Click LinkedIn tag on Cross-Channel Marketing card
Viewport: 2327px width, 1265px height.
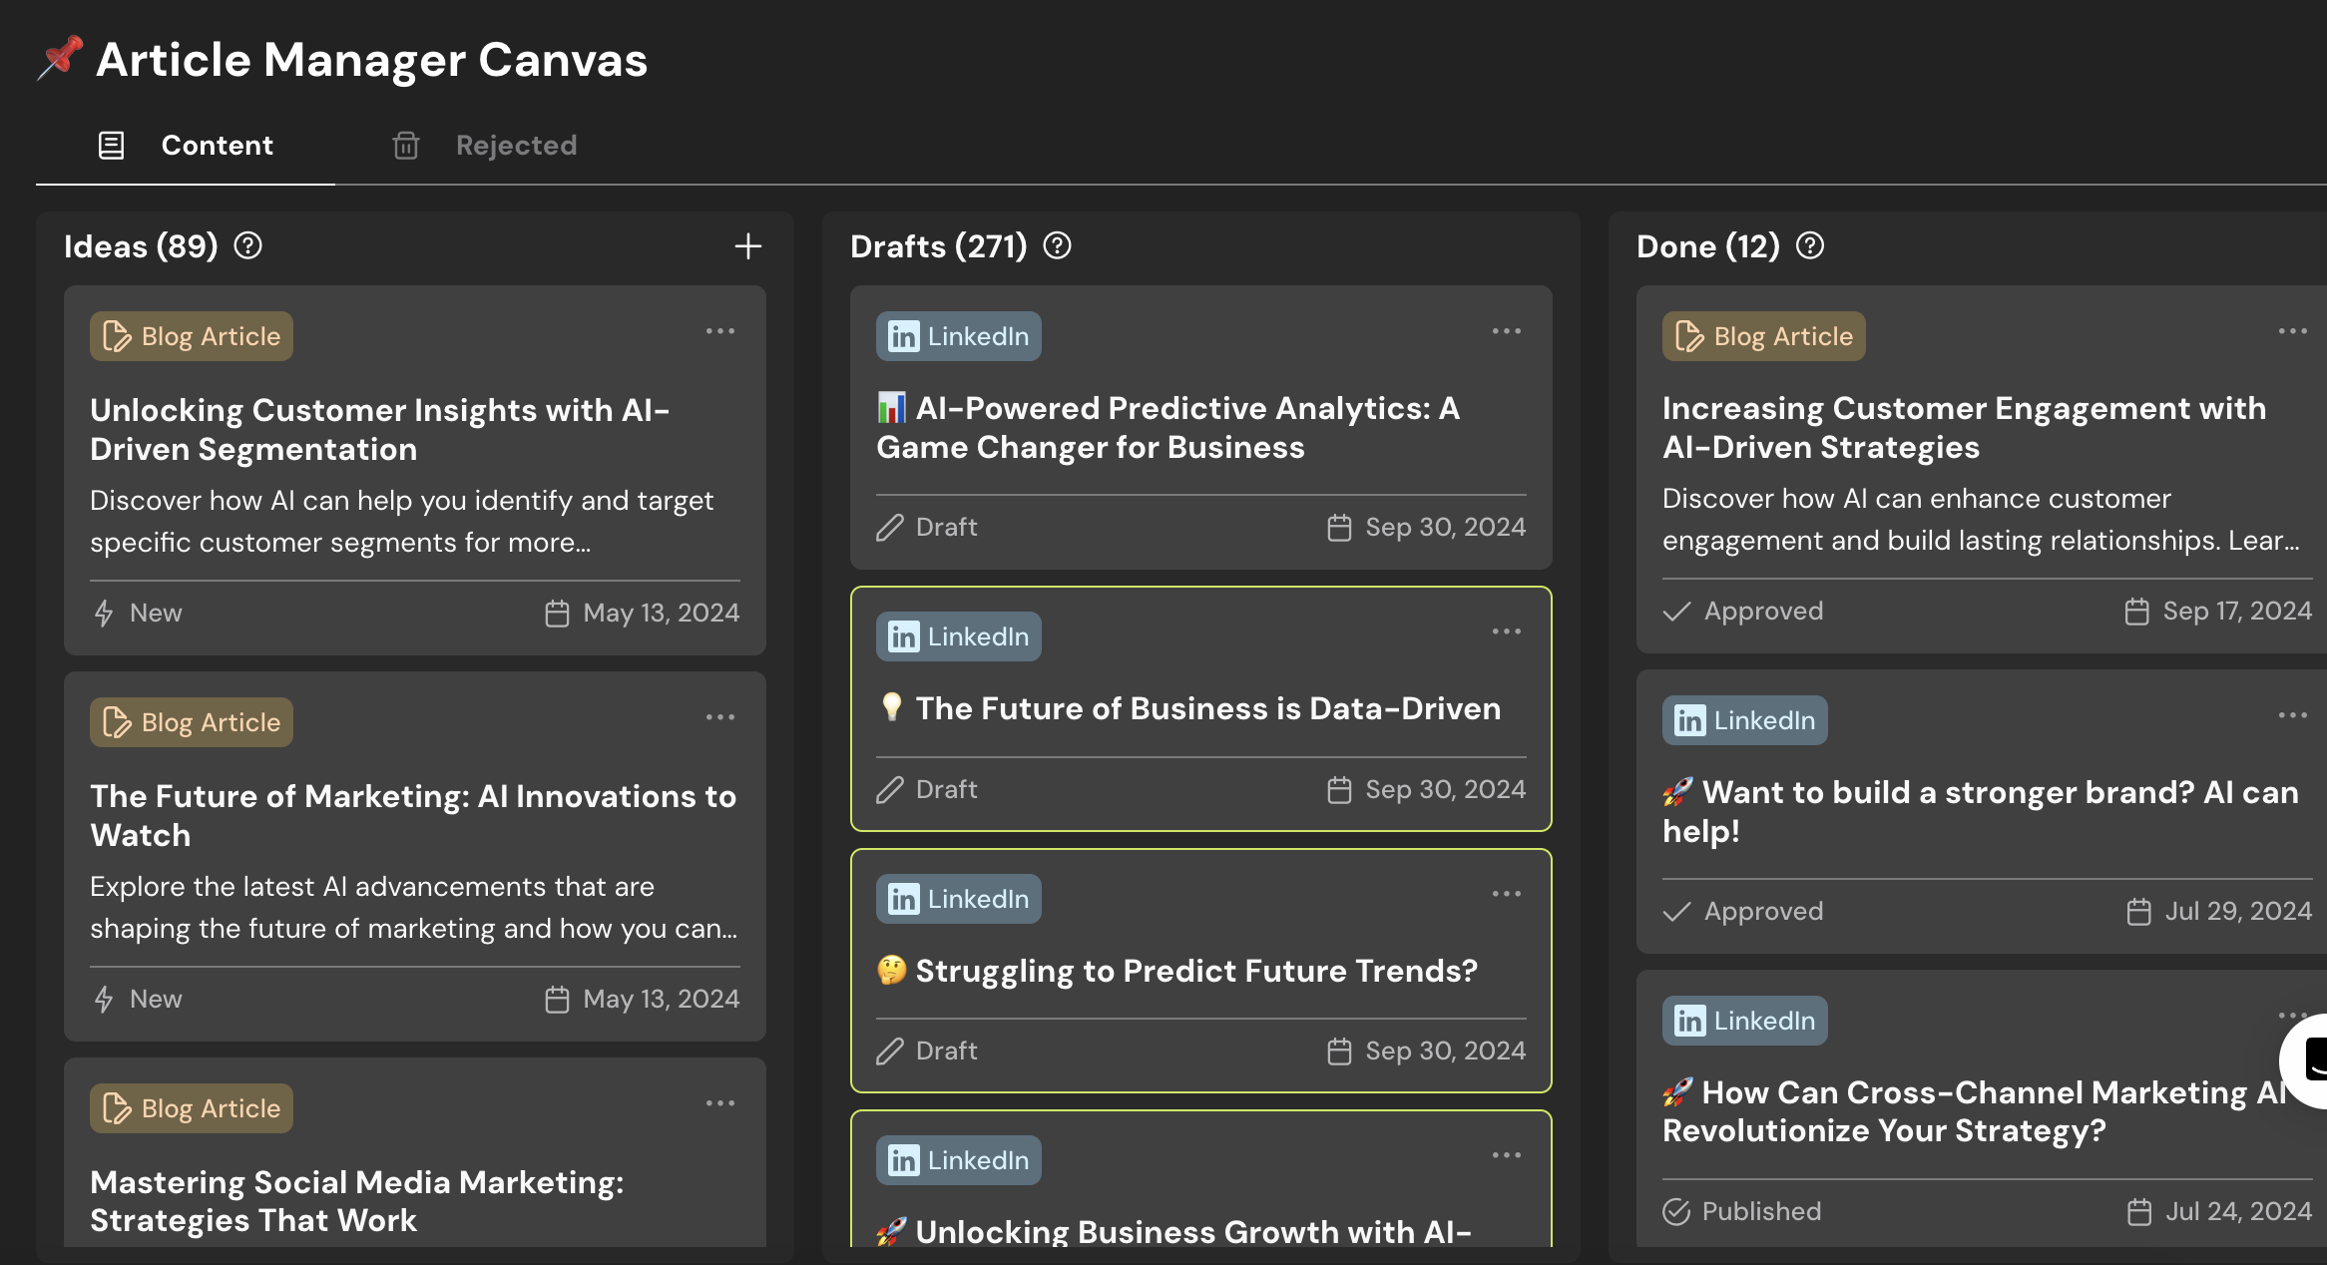point(1744,1021)
